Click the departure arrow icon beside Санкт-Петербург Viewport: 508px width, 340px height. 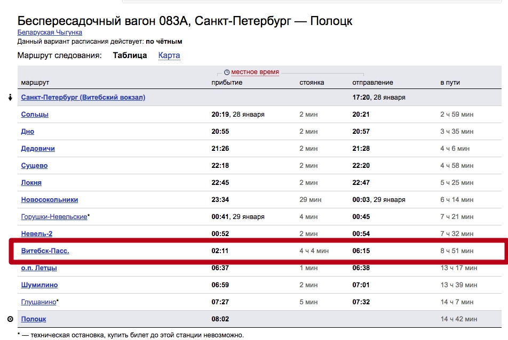10,98
